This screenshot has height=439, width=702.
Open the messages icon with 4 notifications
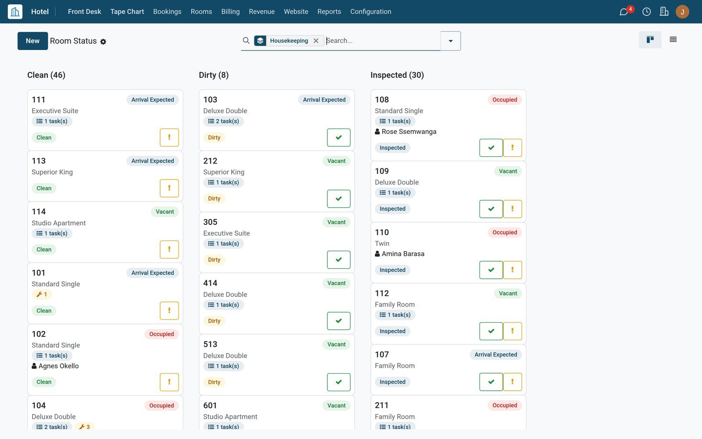[x=624, y=12]
